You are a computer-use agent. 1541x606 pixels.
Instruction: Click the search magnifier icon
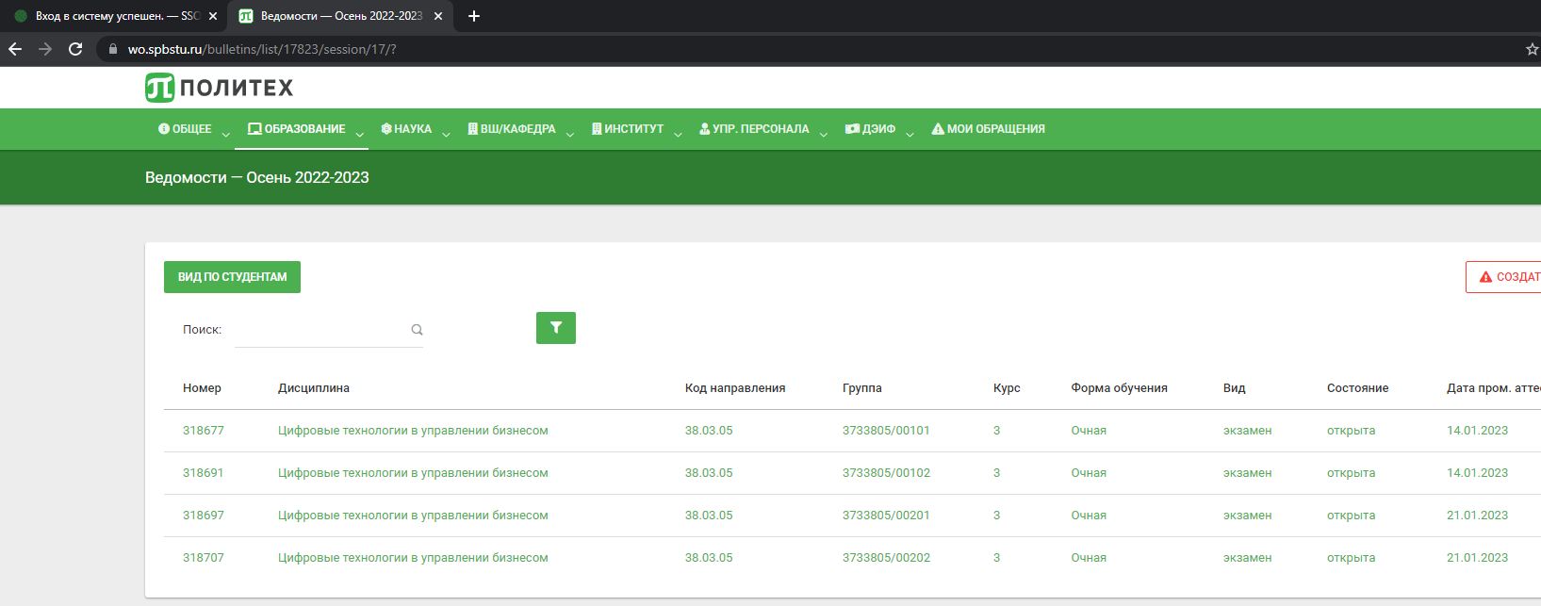point(417,330)
